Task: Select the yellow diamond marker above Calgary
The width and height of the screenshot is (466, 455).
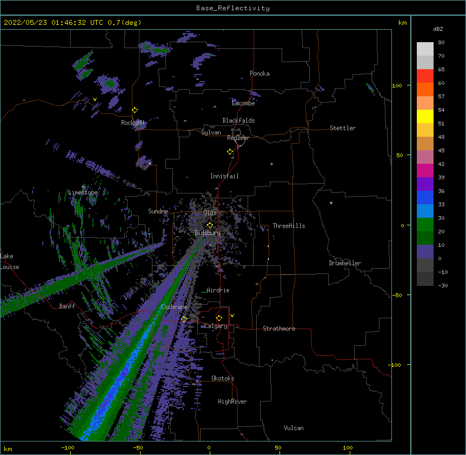Action: coord(219,318)
